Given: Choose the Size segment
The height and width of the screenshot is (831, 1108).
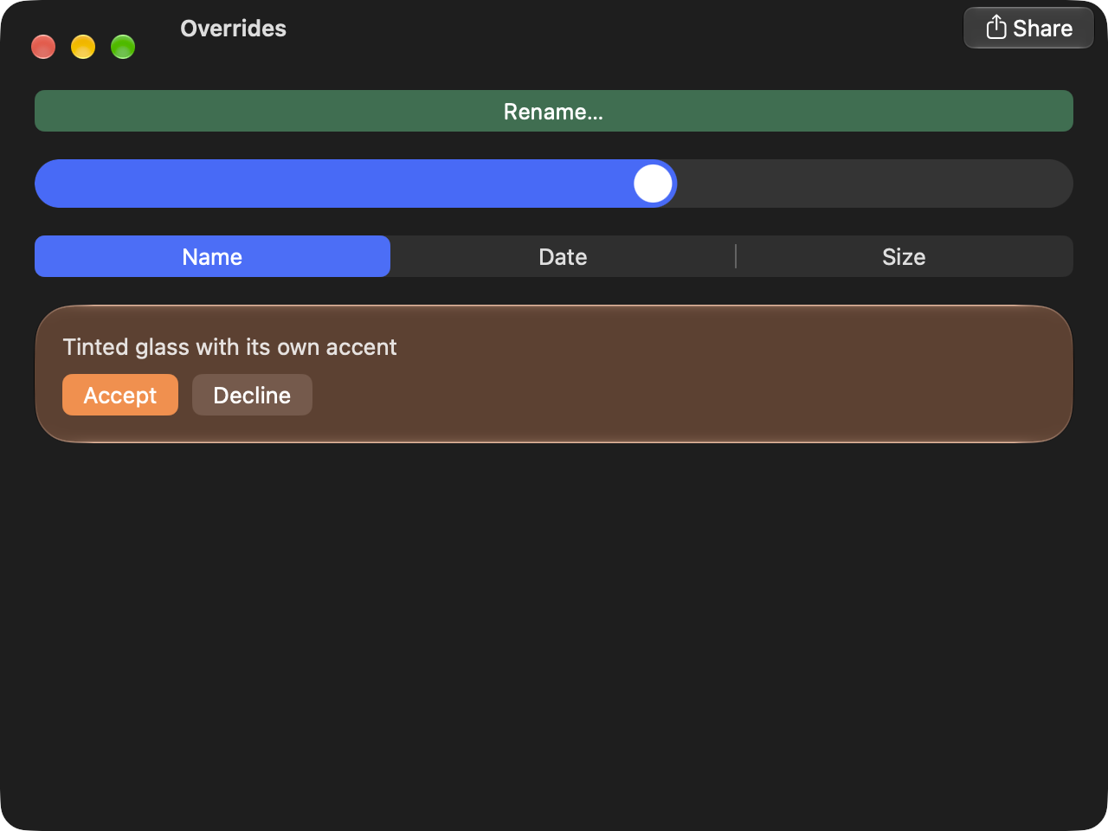Looking at the screenshot, I should pyautogui.click(x=904, y=256).
